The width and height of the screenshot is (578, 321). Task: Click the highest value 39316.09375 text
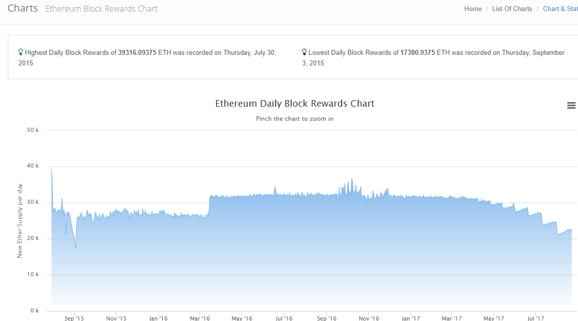(137, 53)
